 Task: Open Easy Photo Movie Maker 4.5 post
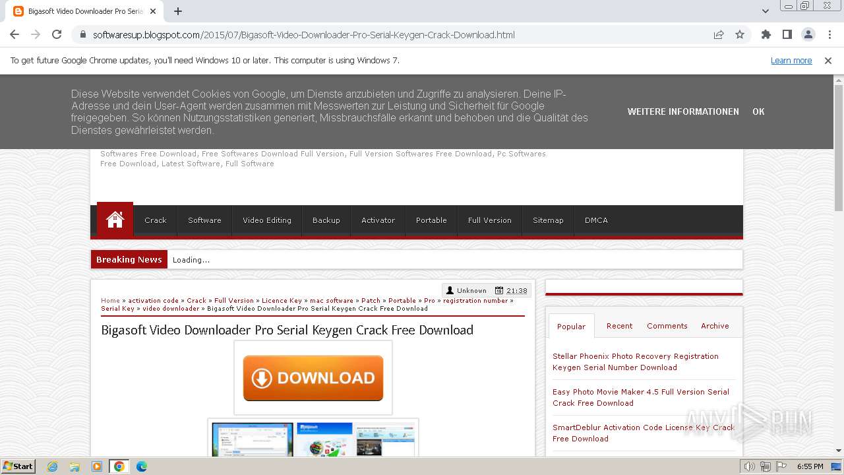641,397
